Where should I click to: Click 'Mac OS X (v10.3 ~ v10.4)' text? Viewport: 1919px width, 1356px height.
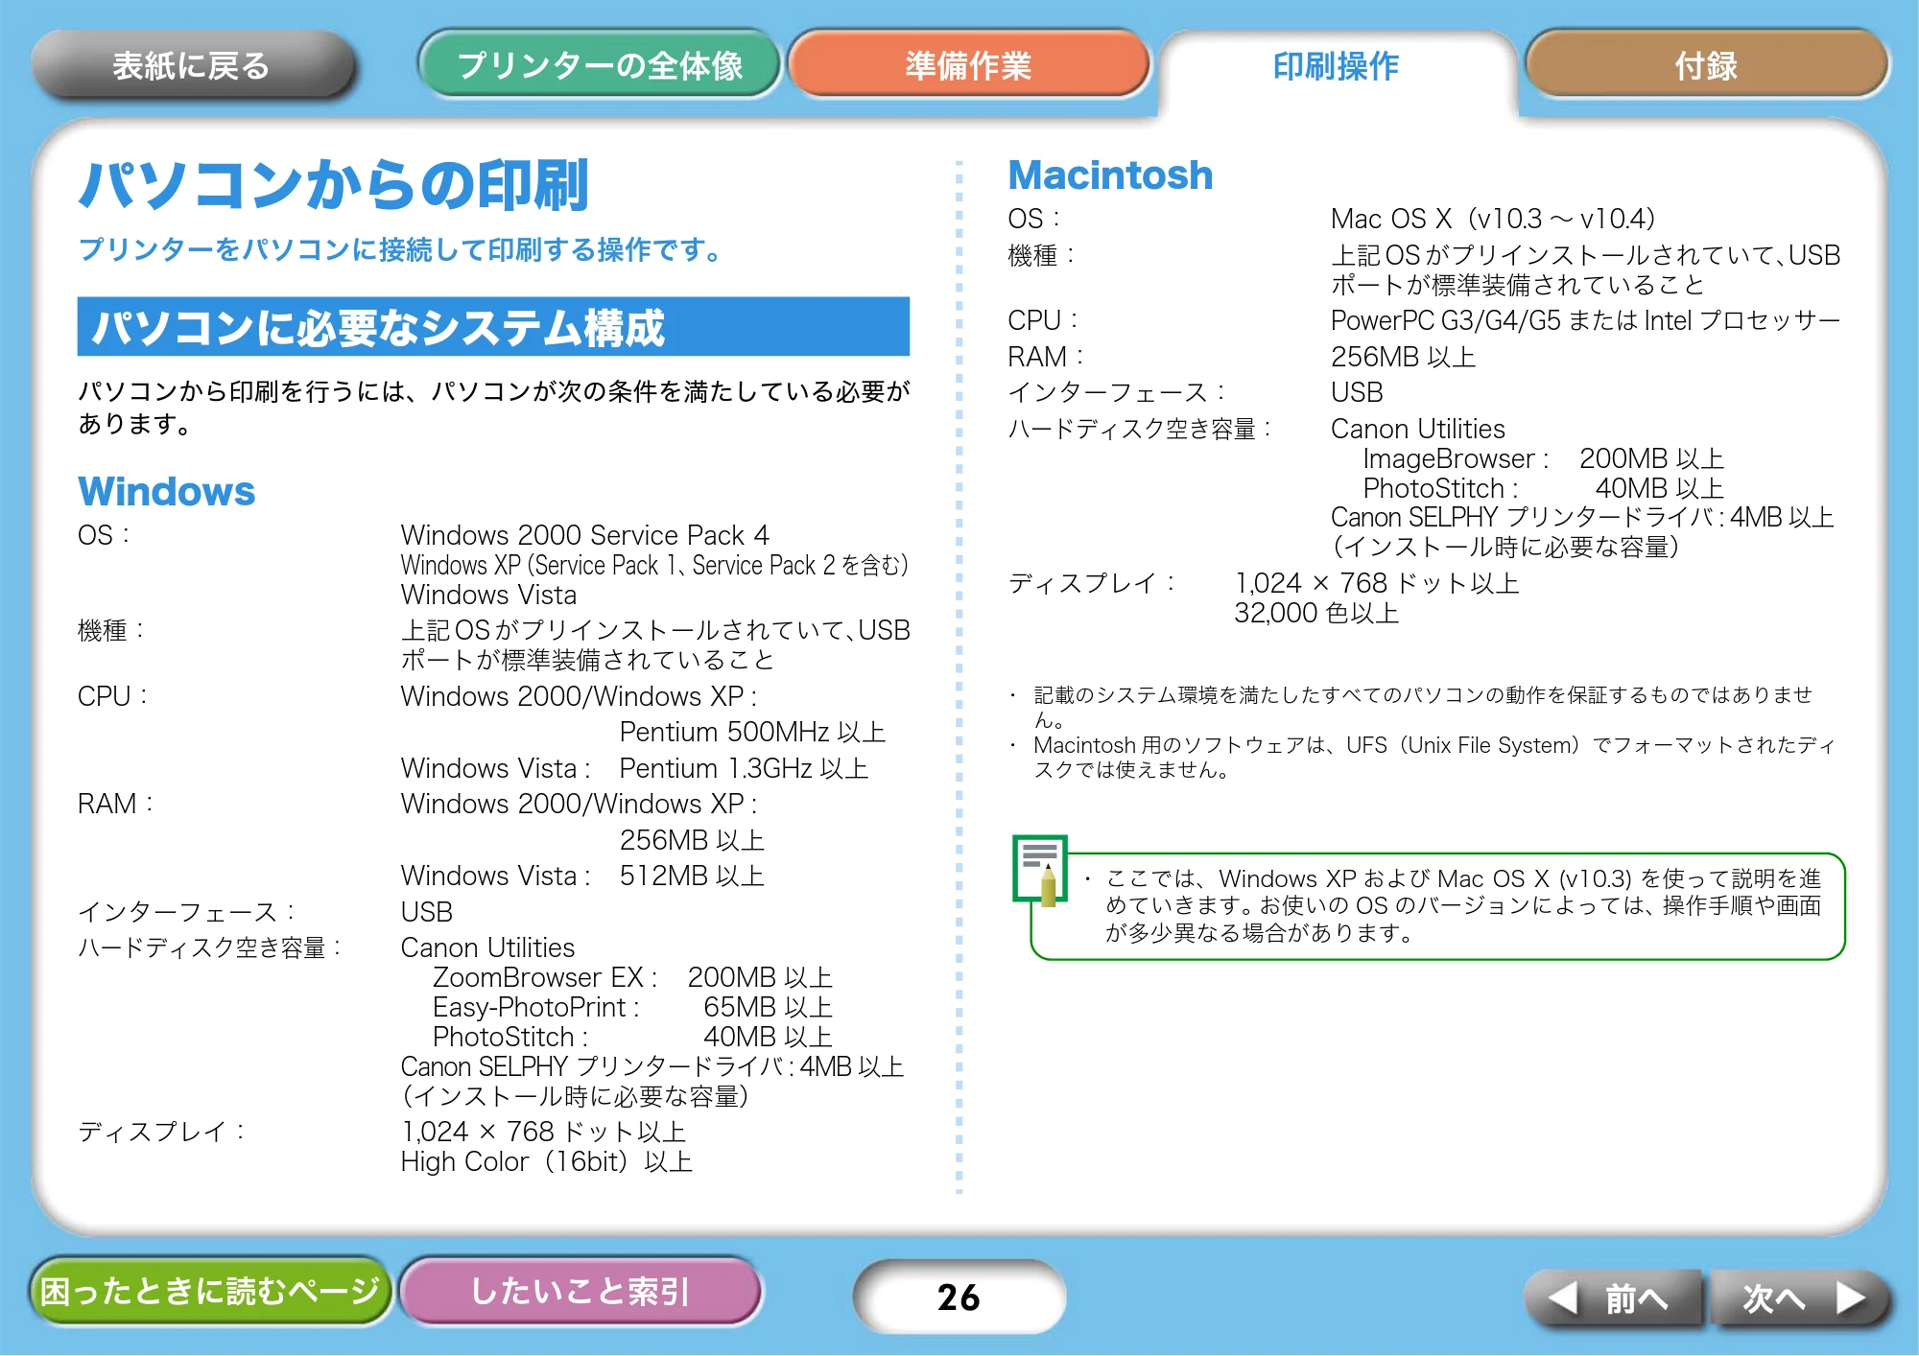pyautogui.click(x=1493, y=219)
